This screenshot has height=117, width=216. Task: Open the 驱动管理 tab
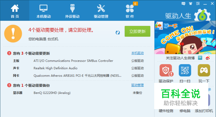(x=101, y=11)
